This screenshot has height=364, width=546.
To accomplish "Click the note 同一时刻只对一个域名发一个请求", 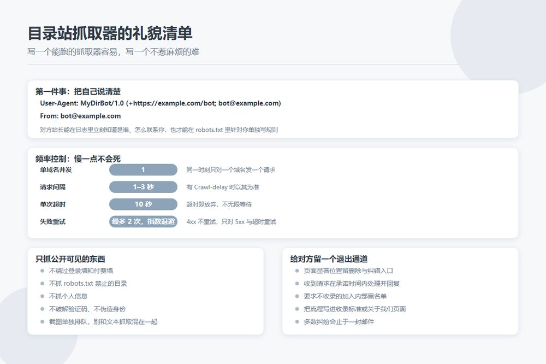I will click(231, 170).
